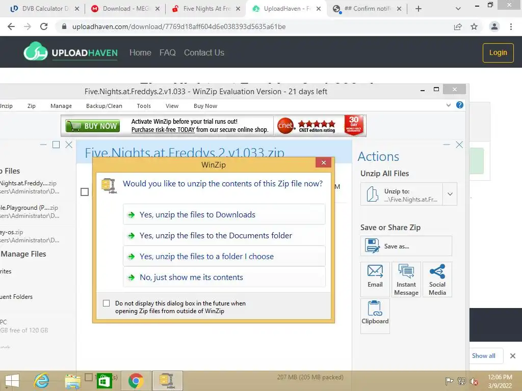The width and height of the screenshot is (522, 391).
Task: Switch to the Download - MEGA tab
Action: [125, 9]
